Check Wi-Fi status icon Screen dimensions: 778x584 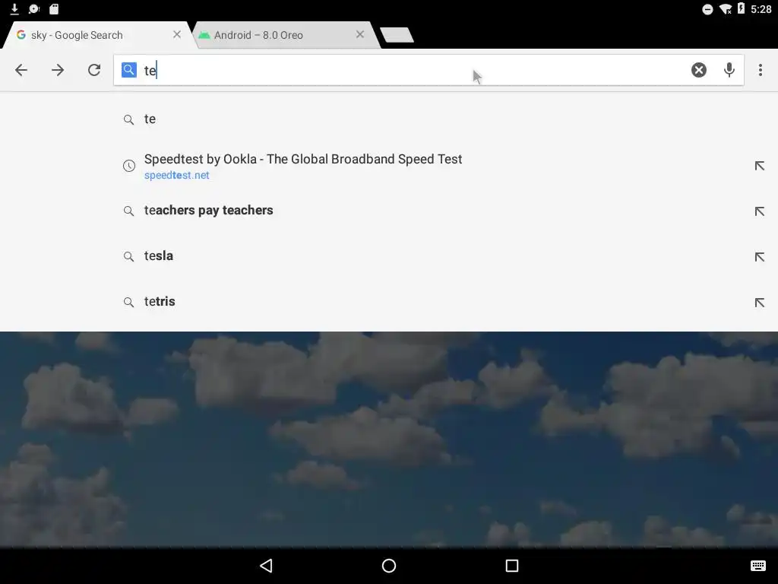click(x=726, y=9)
